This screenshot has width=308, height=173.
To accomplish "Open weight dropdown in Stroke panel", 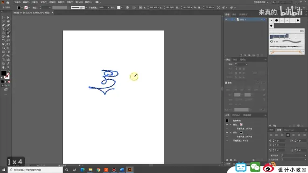I will pos(246,64).
